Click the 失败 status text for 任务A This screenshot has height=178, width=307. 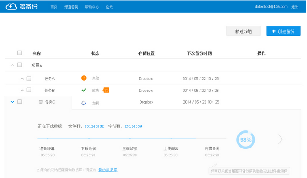coord(96,78)
